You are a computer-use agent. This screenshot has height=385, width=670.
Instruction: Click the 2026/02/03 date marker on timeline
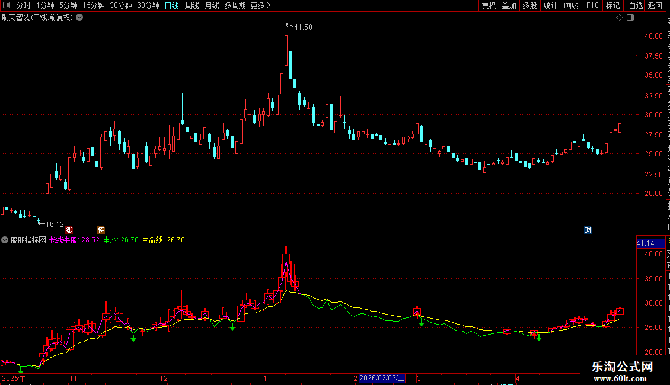(x=382, y=378)
